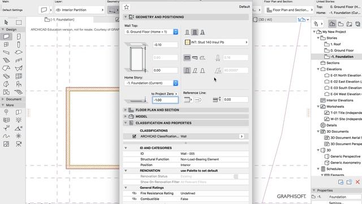Open the Wall Top story dropdown
Viewport: 362px width, 204px height.
[x=151, y=32]
